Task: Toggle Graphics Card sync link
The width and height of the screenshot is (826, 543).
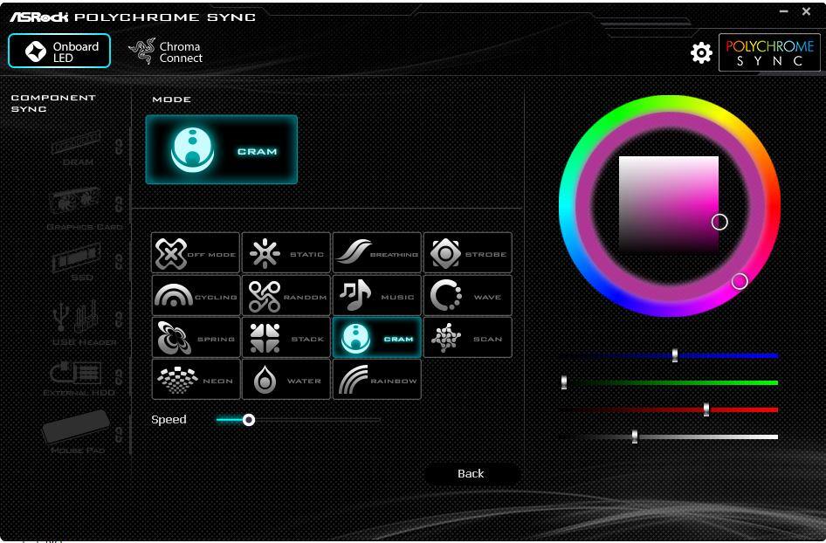Action: point(119,205)
